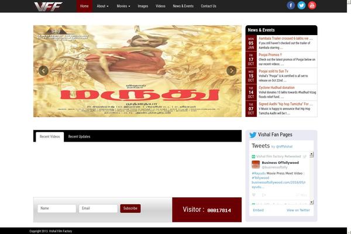Click Copyright 2013 Vishal Film Factory text
This screenshot has height=234, width=351.
51,231
